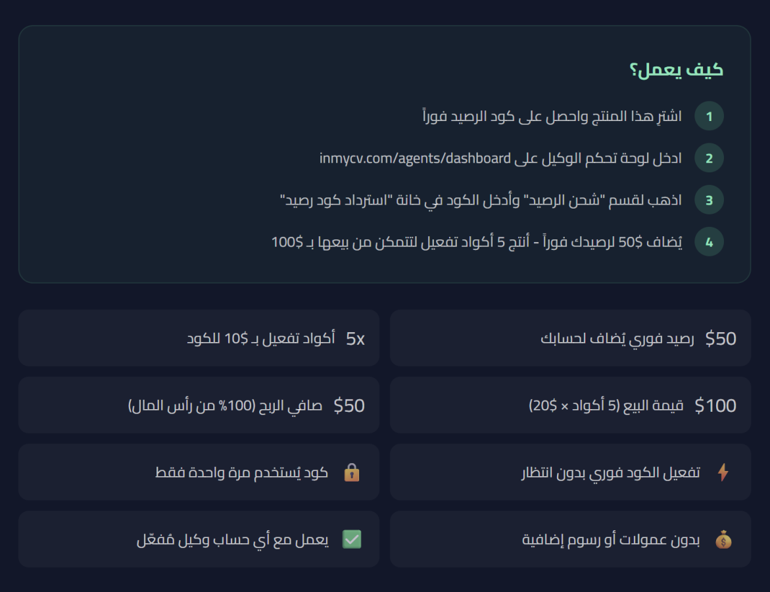Click the "5x" value label
Screen dimensions: 770x592
(x=355, y=339)
